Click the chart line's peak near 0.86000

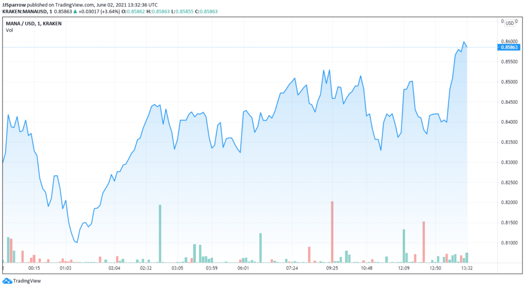click(x=464, y=42)
